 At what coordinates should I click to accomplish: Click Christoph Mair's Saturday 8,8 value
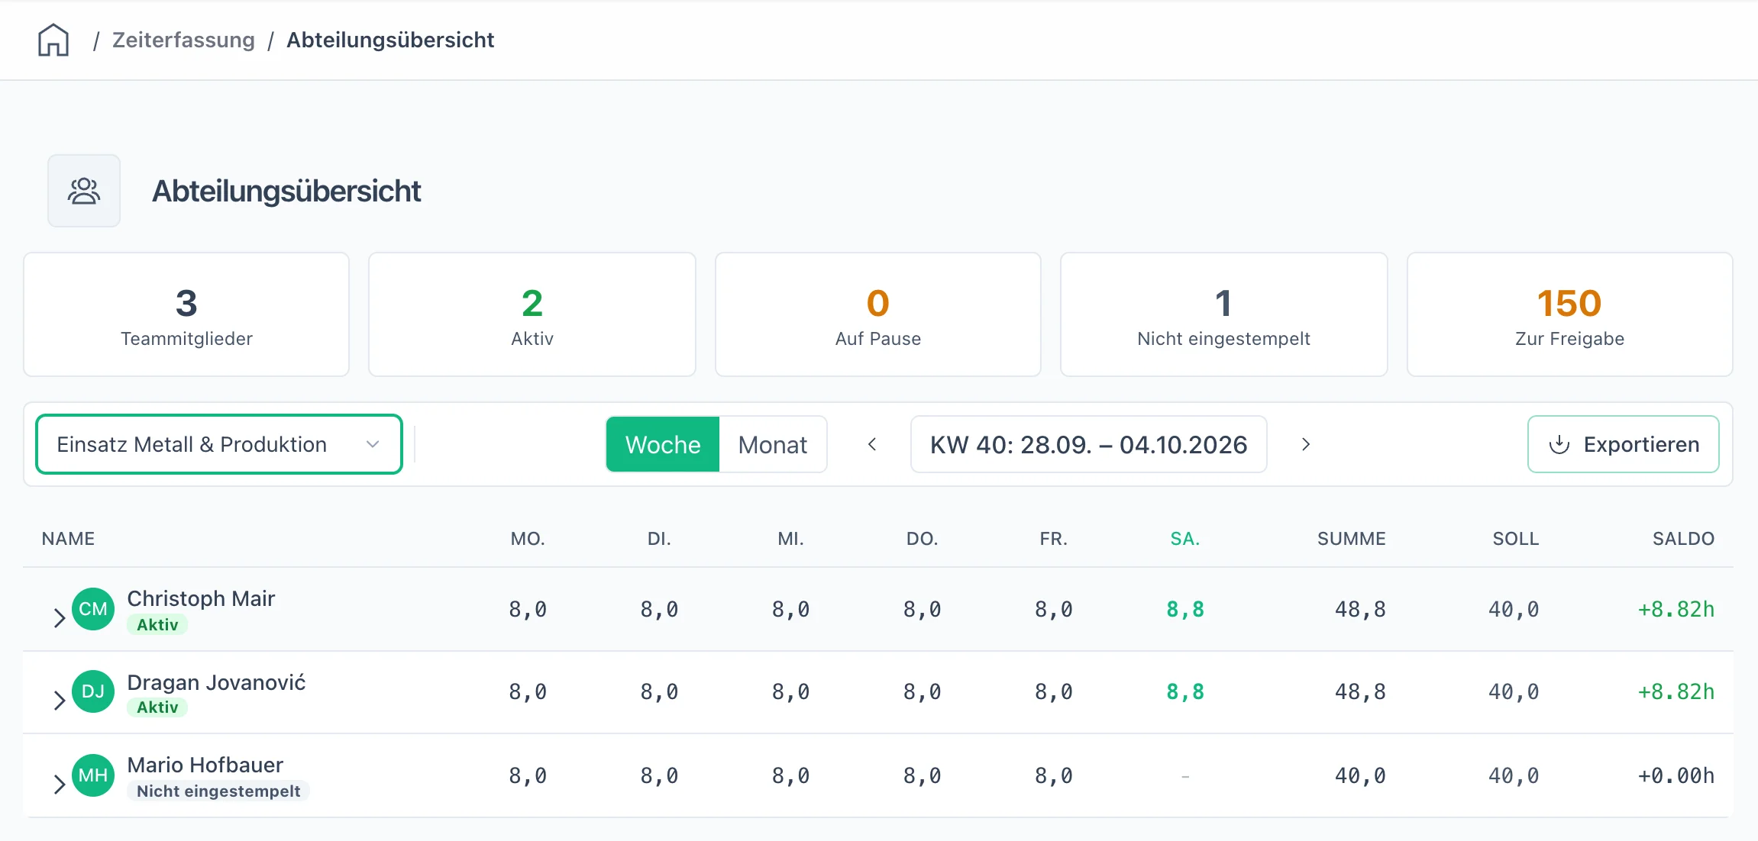tap(1185, 609)
